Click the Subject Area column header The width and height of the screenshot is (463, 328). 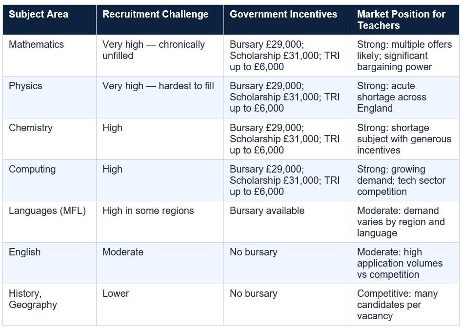pyautogui.click(x=50, y=20)
